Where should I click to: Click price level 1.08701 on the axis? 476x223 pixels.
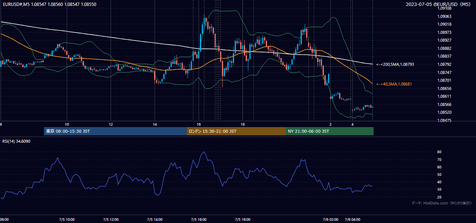[x=444, y=80]
